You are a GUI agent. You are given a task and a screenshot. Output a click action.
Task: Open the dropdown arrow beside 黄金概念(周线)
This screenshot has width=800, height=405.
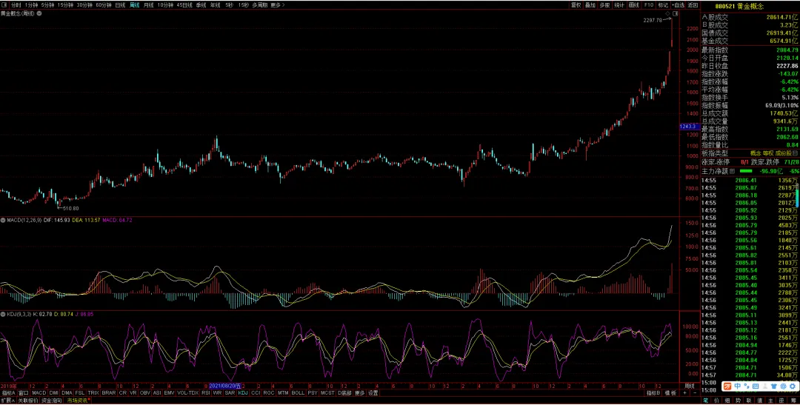tap(39, 13)
